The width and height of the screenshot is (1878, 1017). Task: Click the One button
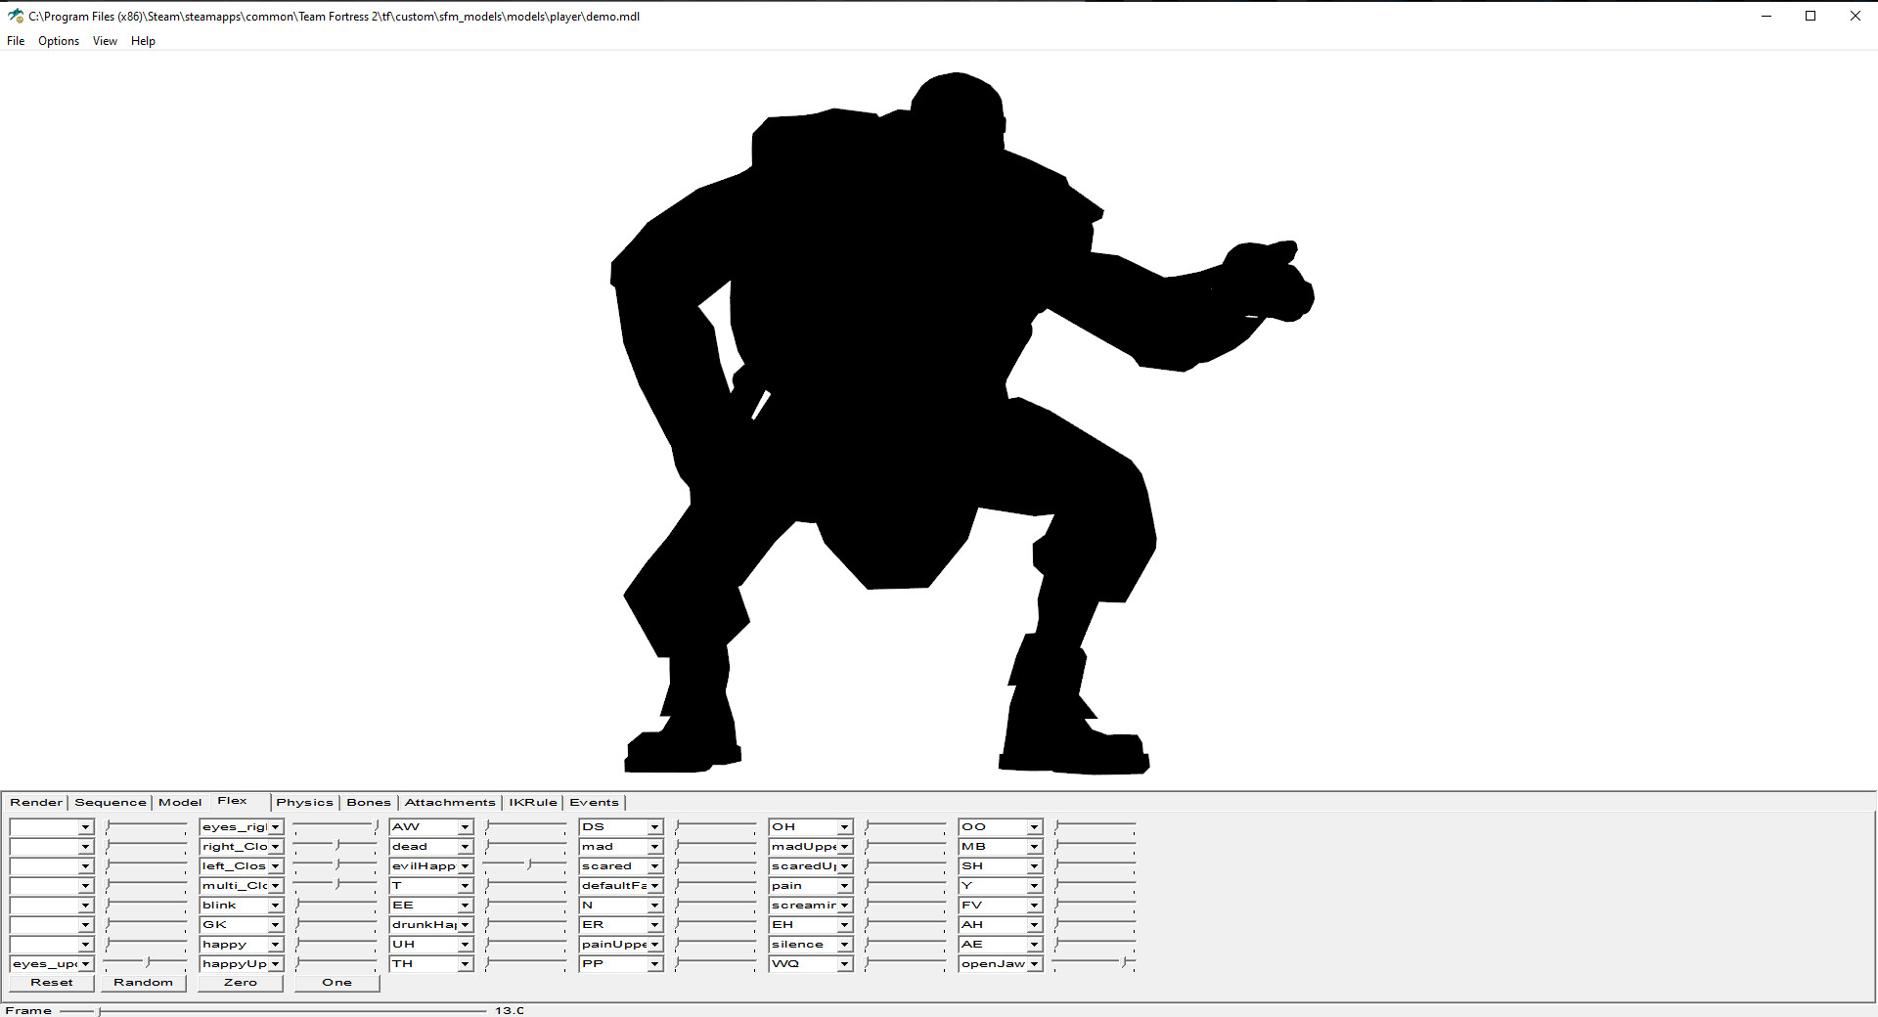336,983
